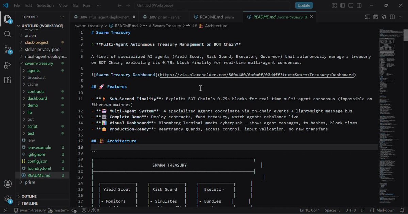Click the Publish to cloud status icon
Image resolution: width=408 pixels, height=214 pixels.
(x=74, y=210)
